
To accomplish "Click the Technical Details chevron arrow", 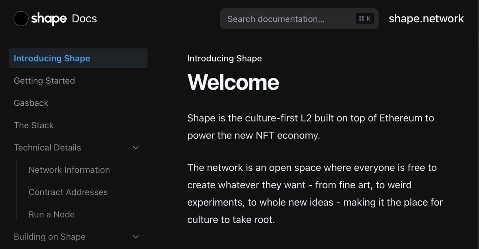I will click(136, 147).
